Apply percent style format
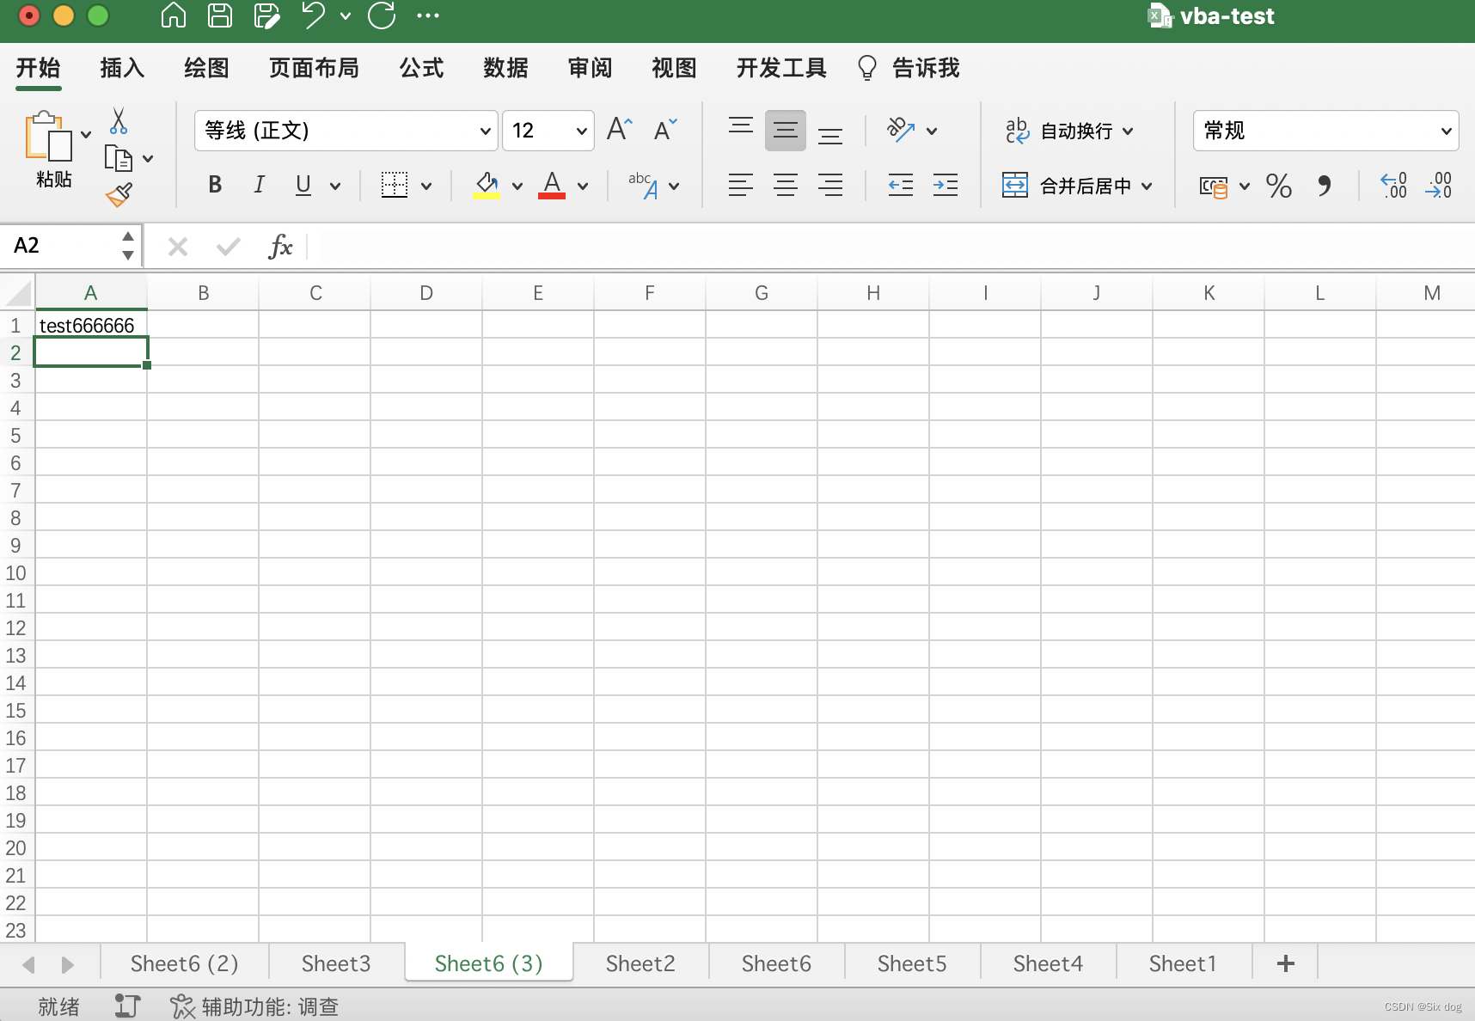1475x1021 pixels. [x=1279, y=185]
